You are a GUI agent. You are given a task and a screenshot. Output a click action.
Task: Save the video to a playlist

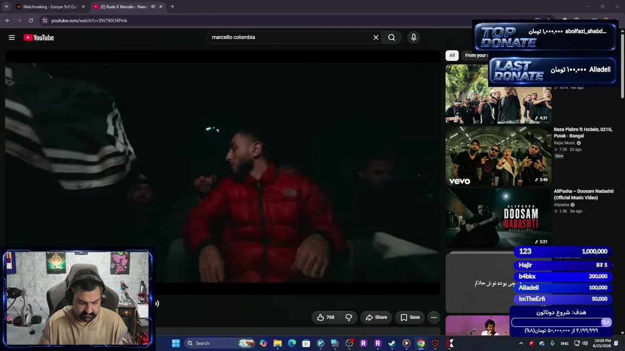point(410,317)
